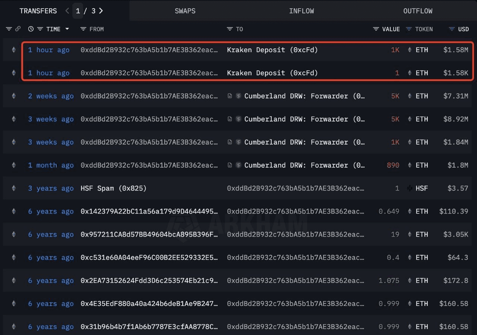
Task: Click the $3.05K USD value
Action: (456, 234)
